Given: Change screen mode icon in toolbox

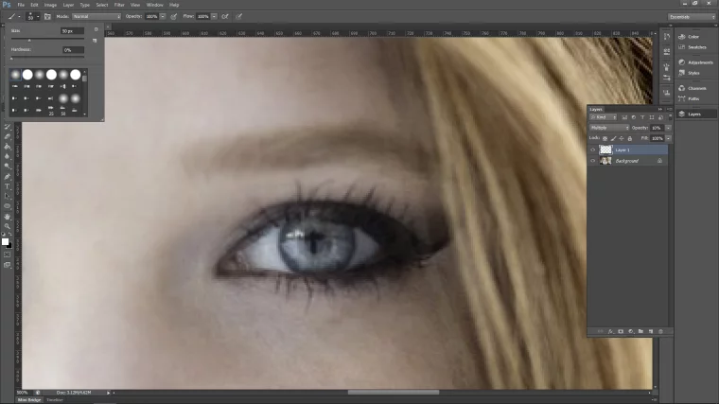Looking at the screenshot, I should 7,265.
